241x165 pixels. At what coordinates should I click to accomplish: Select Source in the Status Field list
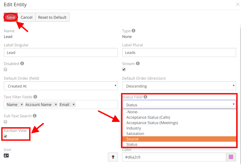132,139
